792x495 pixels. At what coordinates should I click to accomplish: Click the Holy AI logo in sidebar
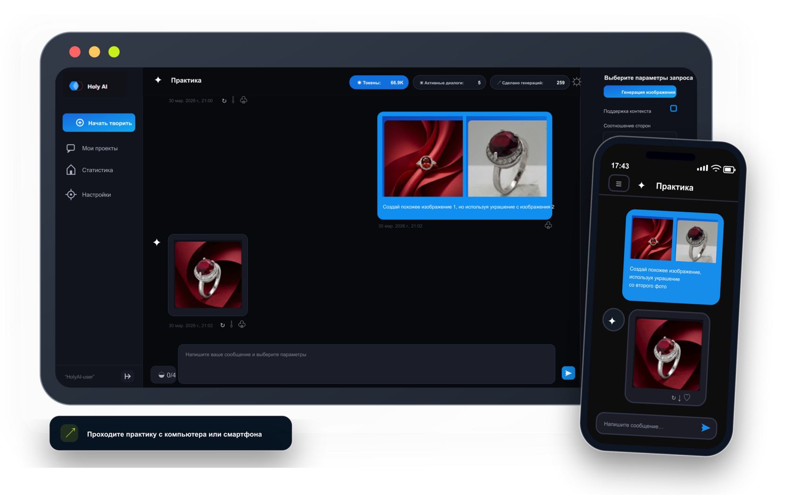coord(89,86)
